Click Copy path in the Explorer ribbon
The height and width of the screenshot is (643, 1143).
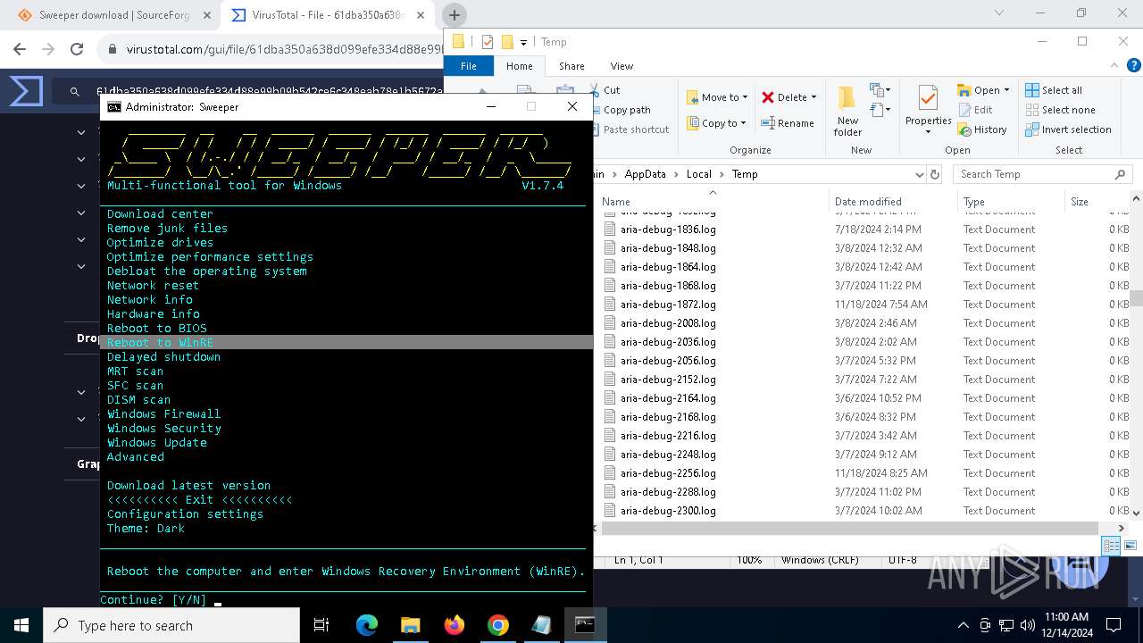[x=627, y=110]
